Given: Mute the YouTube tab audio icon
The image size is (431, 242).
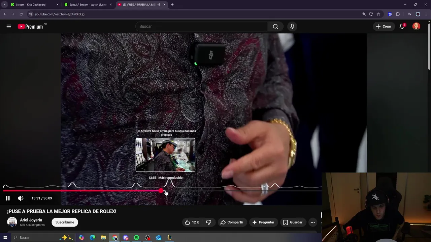Looking at the screenshot, I should pyautogui.click(x=159, y=5).
